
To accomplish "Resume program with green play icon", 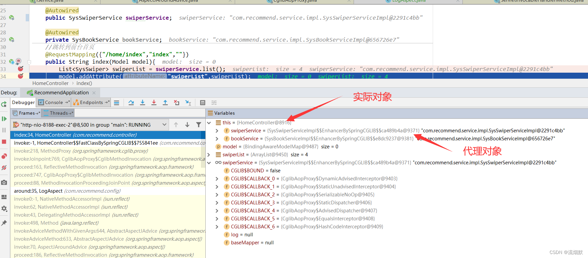I will pos(4,119).
